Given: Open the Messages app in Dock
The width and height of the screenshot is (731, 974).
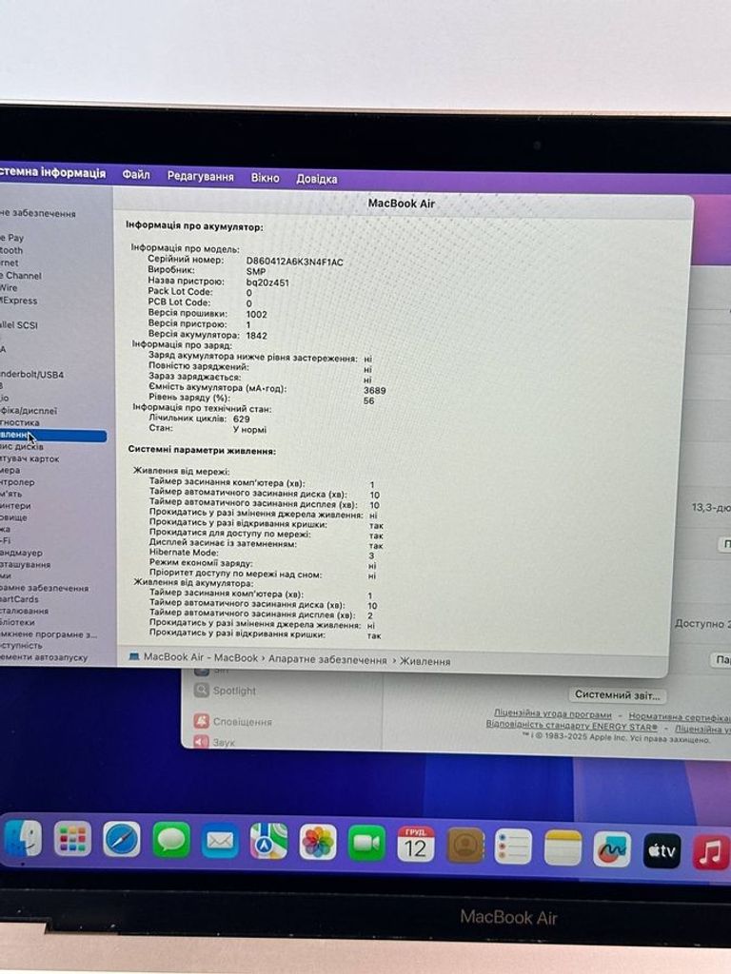Looking at the screenshot, I should click(170, 840).
